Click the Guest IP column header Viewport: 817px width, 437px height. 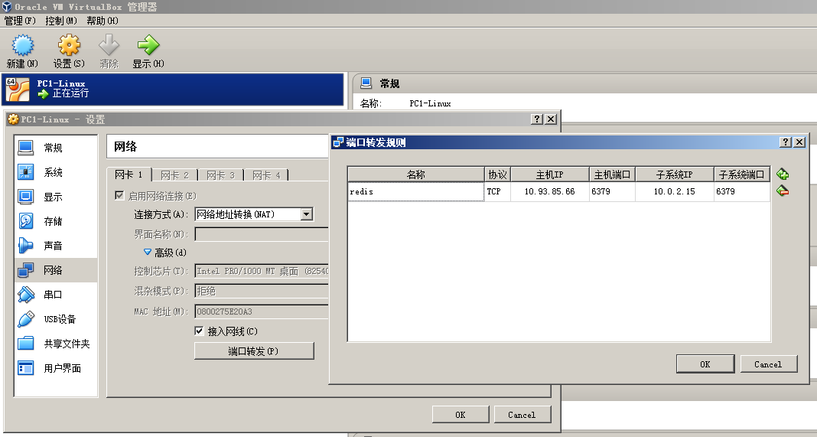(x=674, y=174)
